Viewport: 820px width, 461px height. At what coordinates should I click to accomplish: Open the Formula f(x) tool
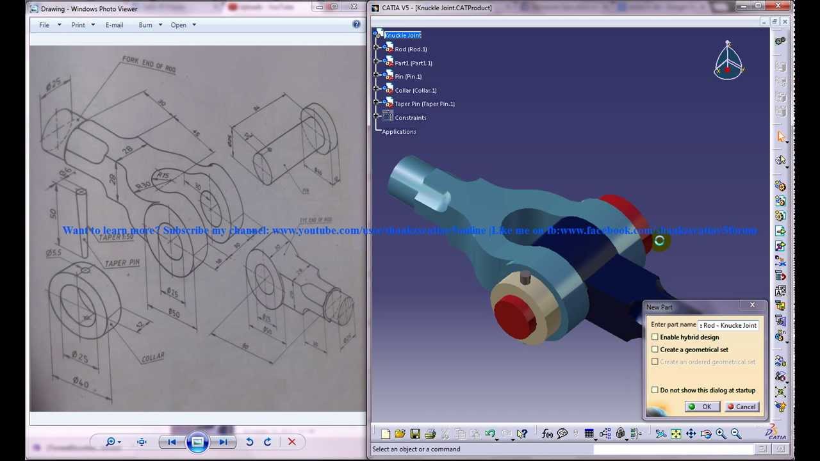(x=547, y=434)
